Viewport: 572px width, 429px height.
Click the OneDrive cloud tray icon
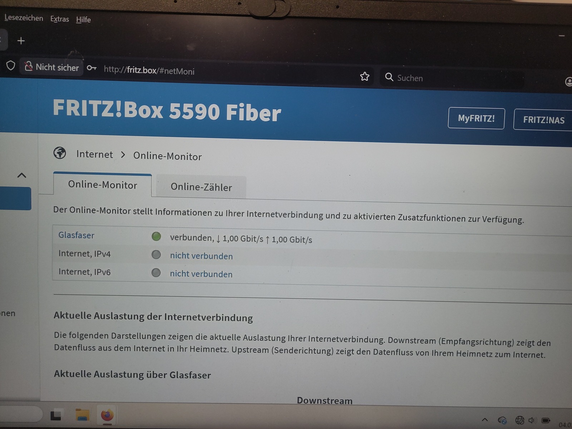tap(502, 420)
